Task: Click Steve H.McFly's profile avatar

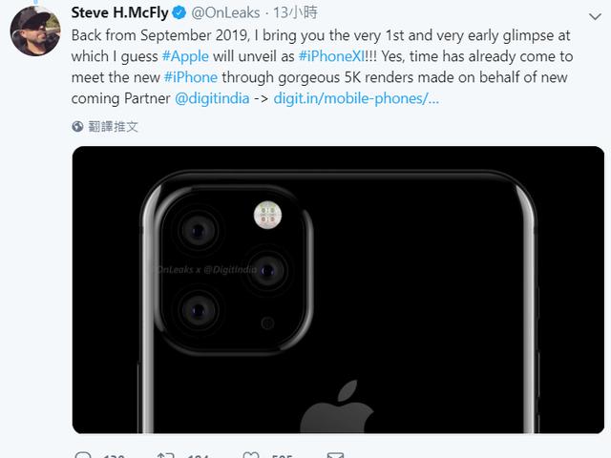Action: tap(35, 30)
